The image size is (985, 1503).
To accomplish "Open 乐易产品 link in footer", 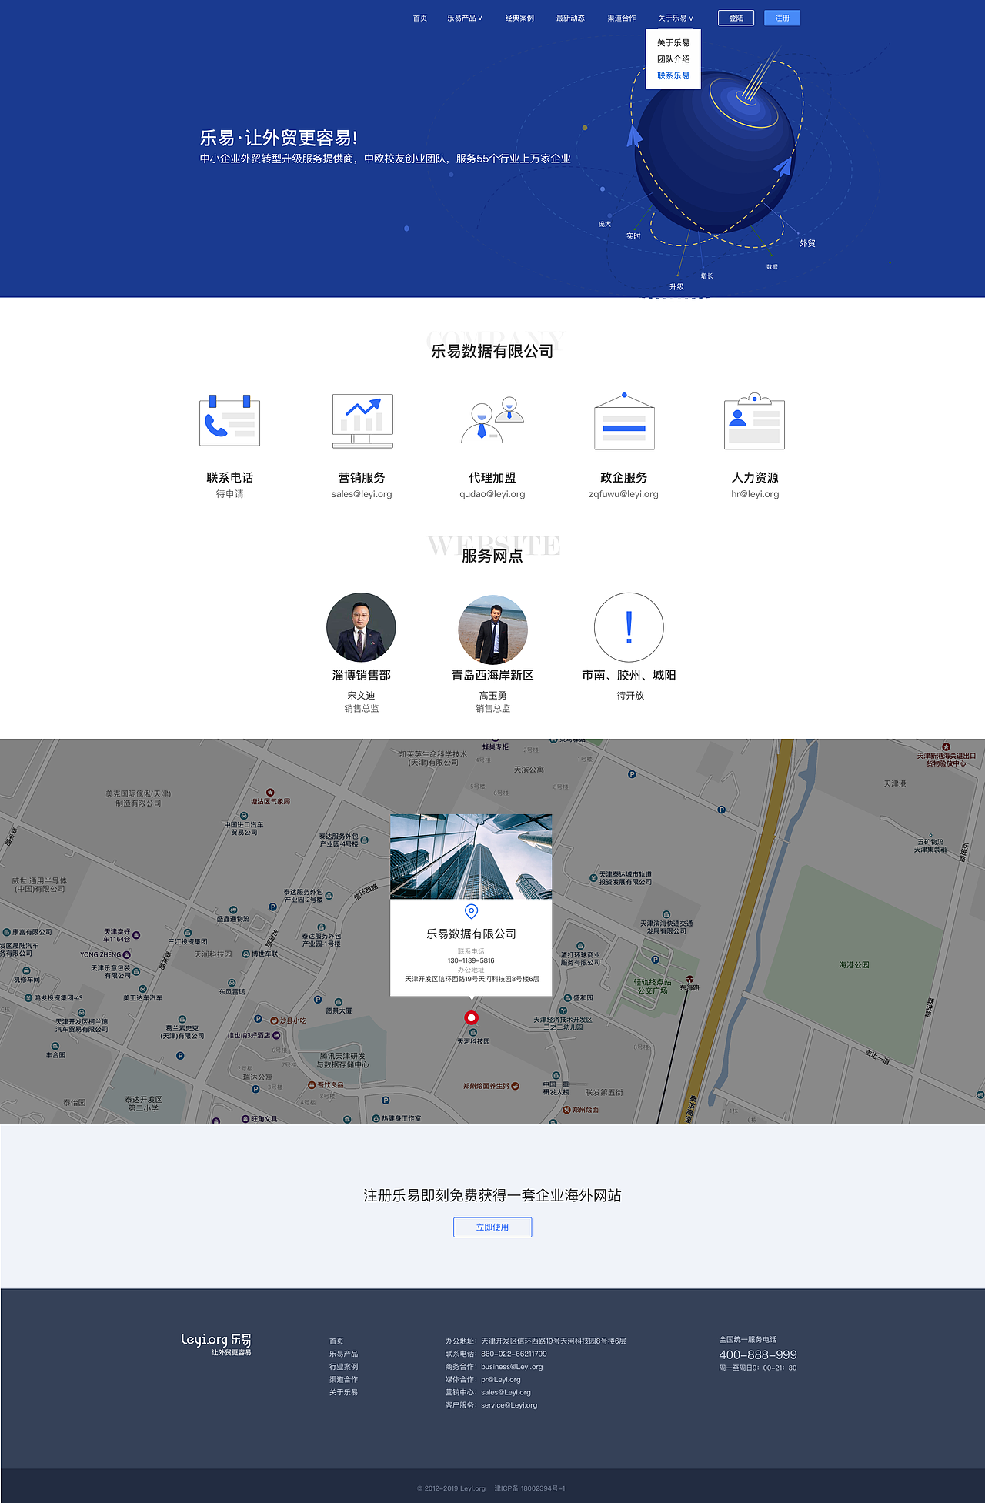I will click(343, 1354).
